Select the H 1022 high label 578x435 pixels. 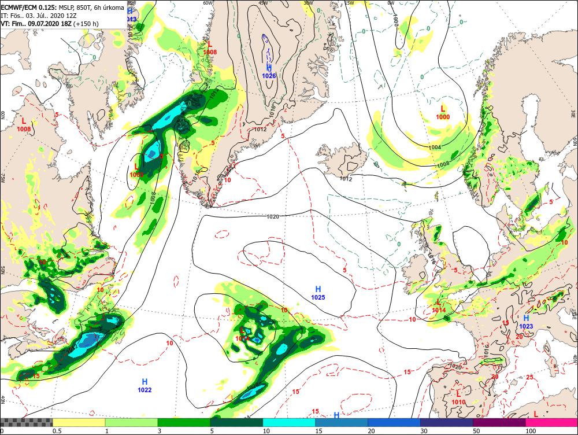(x=144, y=386)
